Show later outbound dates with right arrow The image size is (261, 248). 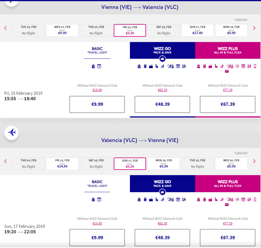click(254, 28)
